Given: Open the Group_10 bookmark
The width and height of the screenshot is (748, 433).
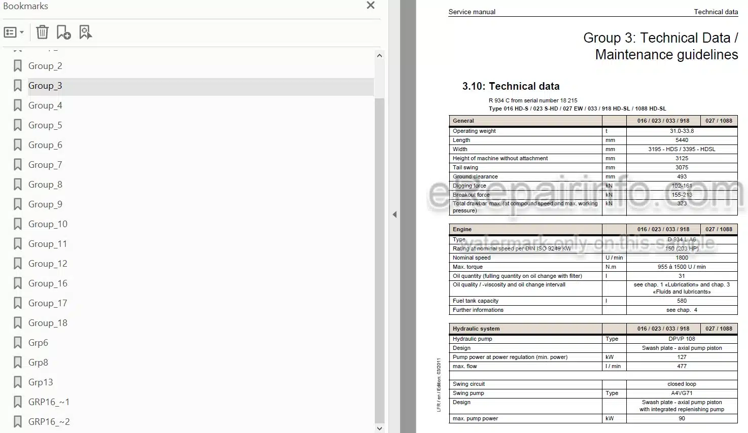Looking at the screenshot, I should click(x=48, y=224).
